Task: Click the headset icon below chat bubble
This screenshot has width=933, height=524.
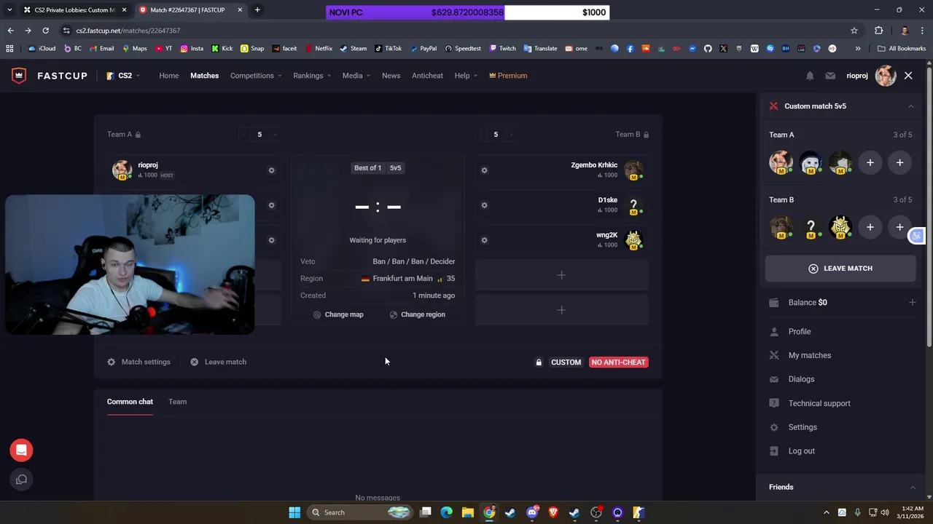Action: pos(21,480)
